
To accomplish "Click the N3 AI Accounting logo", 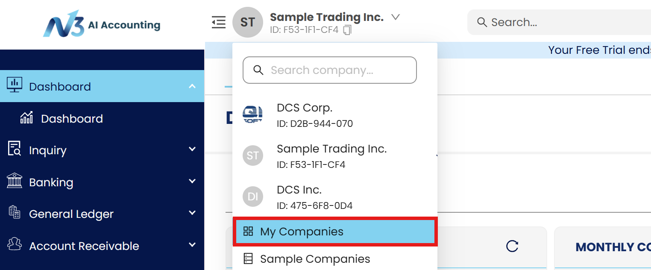I will click(x=102, y=24).
